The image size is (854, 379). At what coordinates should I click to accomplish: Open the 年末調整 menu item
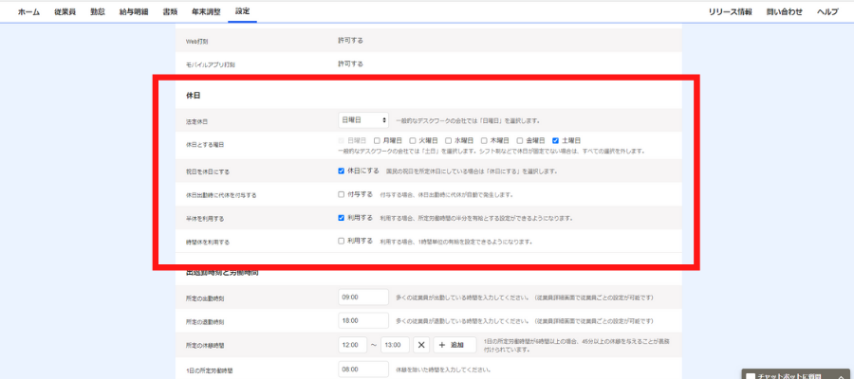(x=204, y=11)
